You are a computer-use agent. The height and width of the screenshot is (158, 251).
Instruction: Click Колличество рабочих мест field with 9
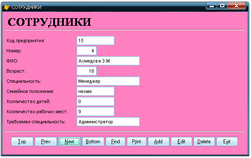point(95,112)
